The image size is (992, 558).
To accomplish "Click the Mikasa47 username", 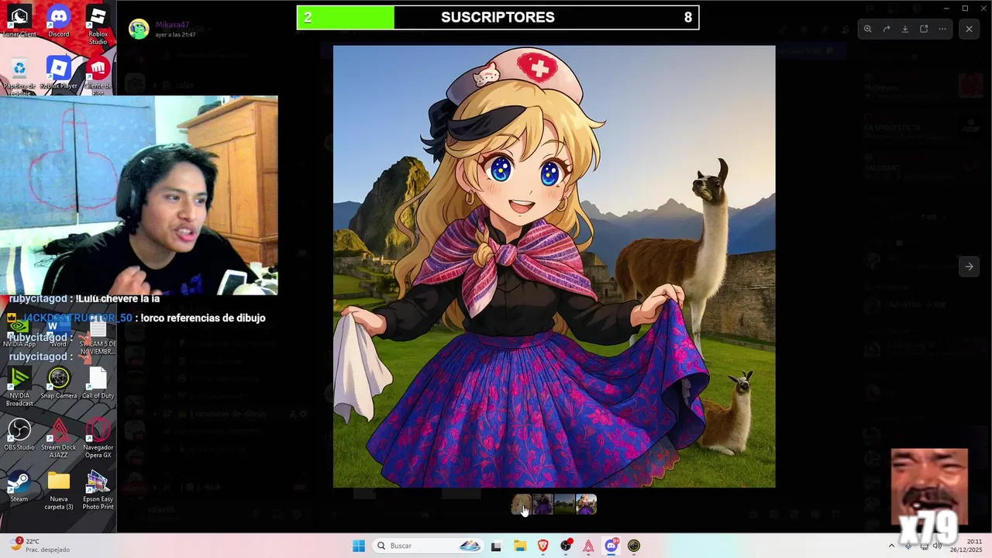I will click(173, 25).
